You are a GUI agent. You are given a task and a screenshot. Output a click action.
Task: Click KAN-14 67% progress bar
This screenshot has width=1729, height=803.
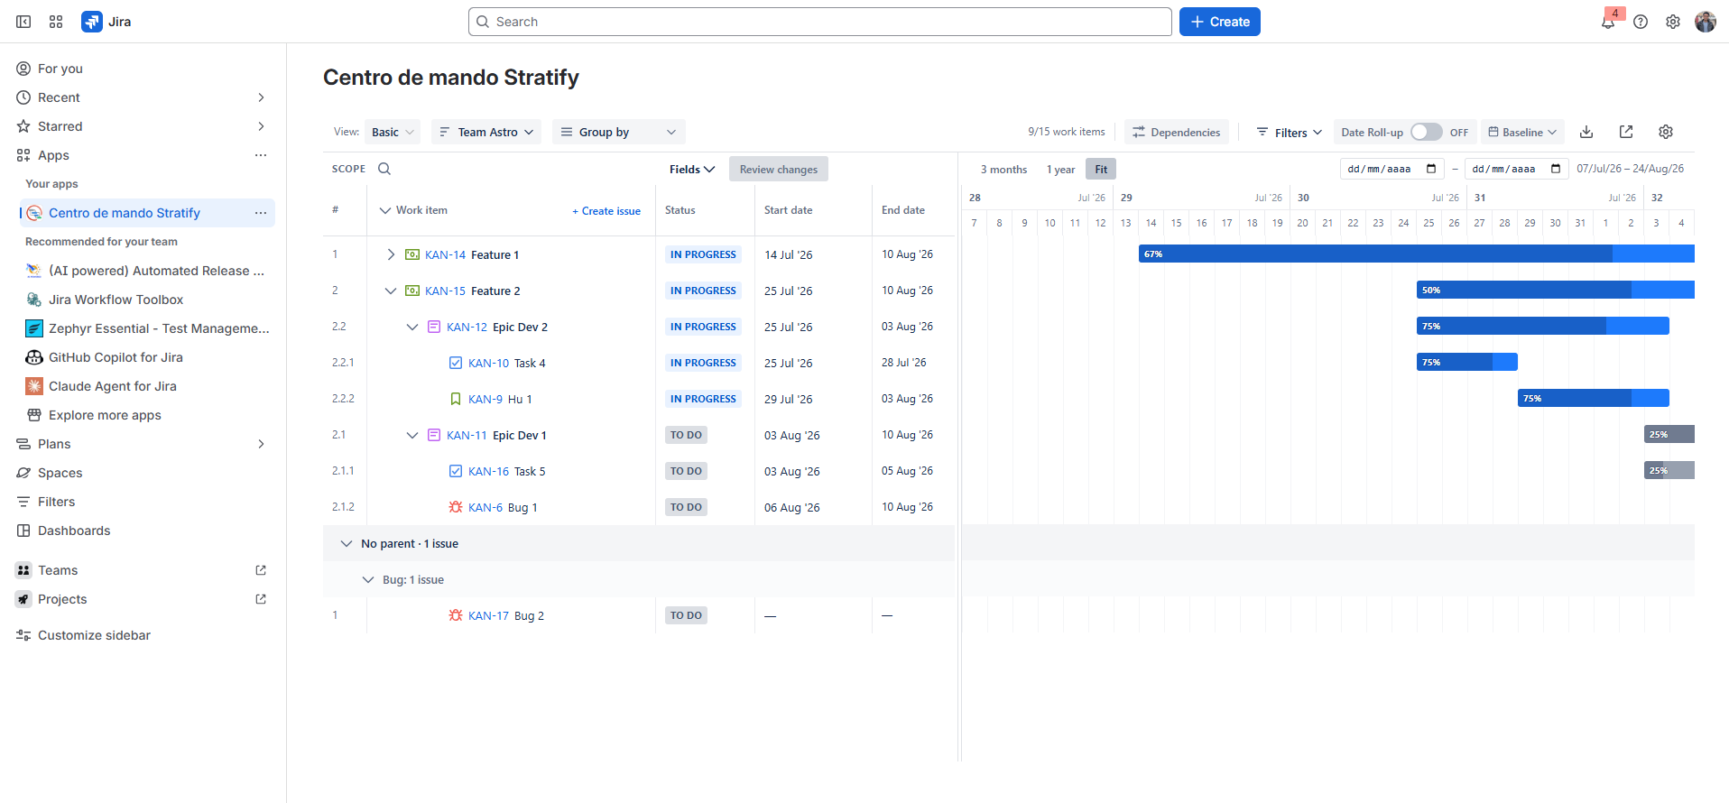pyautogui.click(x=1417, y=254)
